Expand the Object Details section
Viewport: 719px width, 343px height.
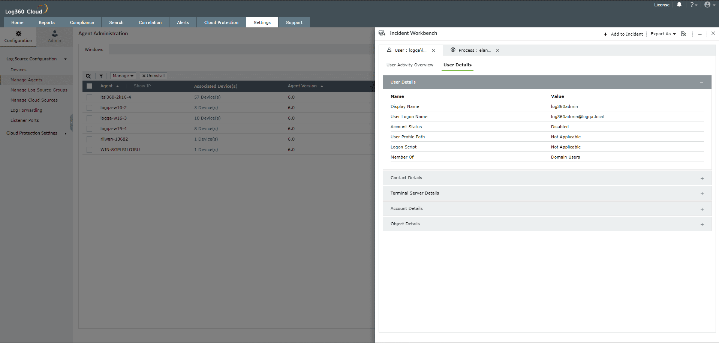[x=702, y=225]
